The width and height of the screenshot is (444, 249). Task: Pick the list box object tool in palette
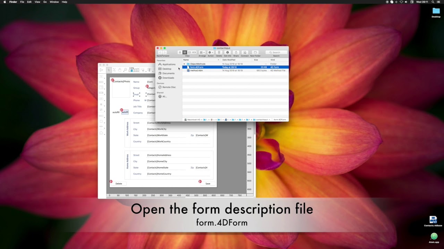coord(101,87)
